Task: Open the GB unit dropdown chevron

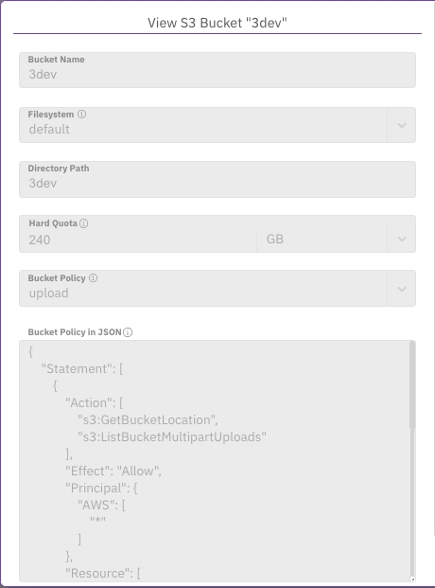Action: 402,239
